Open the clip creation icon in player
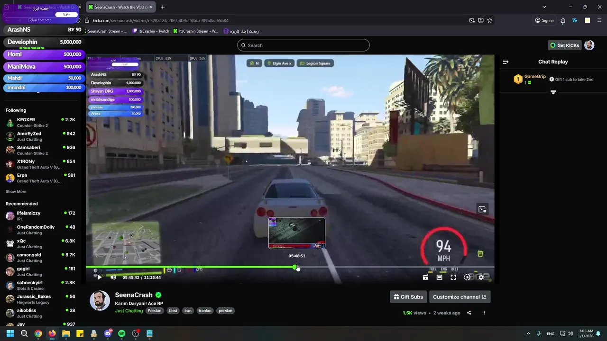 [425, 278]
